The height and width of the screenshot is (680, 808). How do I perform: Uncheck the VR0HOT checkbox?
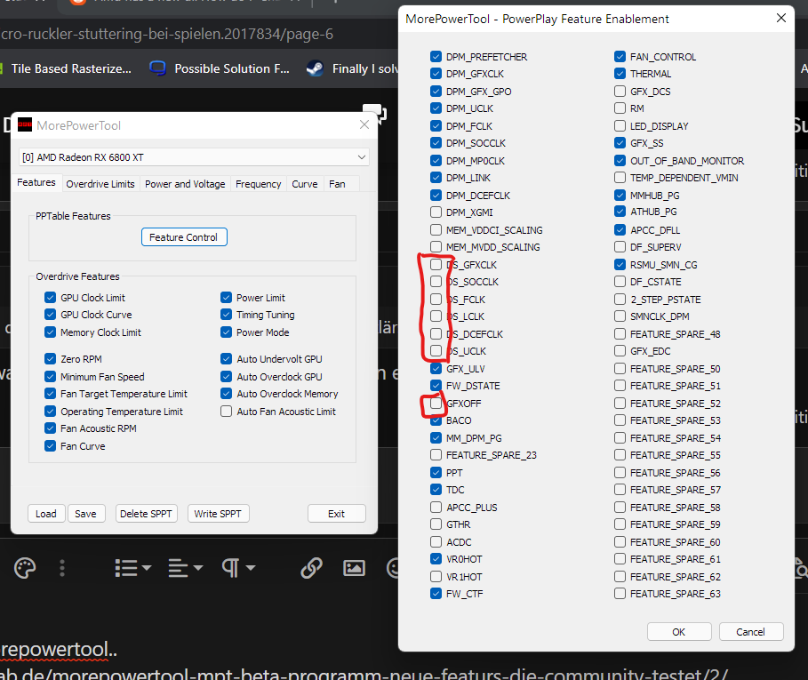pyautogui.click(x=436, y=558)
